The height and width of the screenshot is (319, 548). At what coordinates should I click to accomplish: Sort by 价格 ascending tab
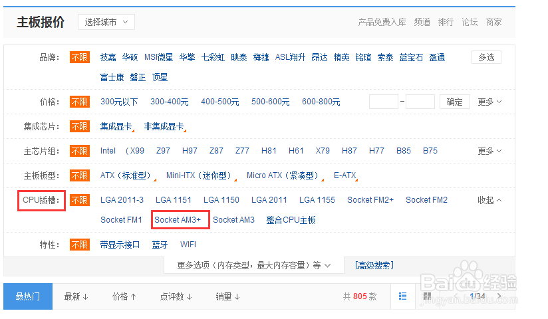124,296
